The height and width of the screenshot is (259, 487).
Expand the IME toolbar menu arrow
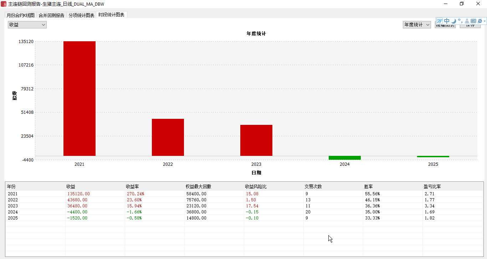point(485,21)
